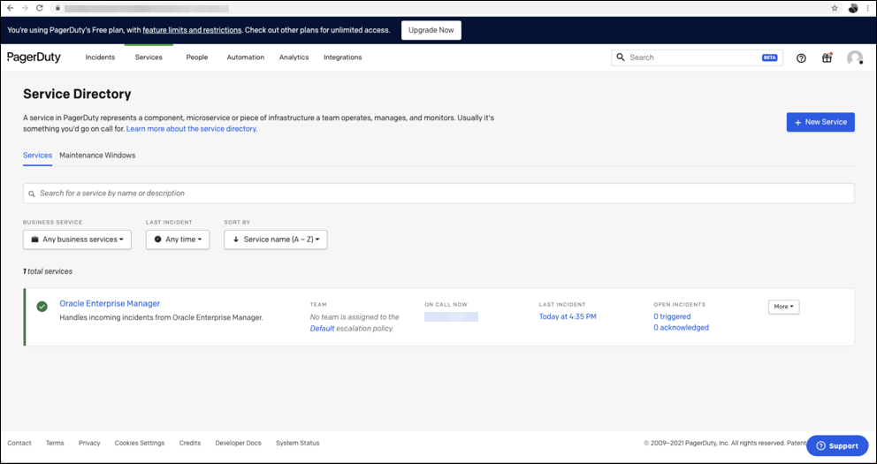The width and height of the screenshot is (877, 464).
Task: View 0 acknowledged incidents
Action: (x=681, y=328)
